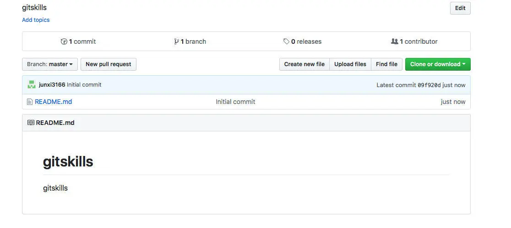511x228 pixels.
Task: Click Create new file button
Action: (x=304, y=64)
